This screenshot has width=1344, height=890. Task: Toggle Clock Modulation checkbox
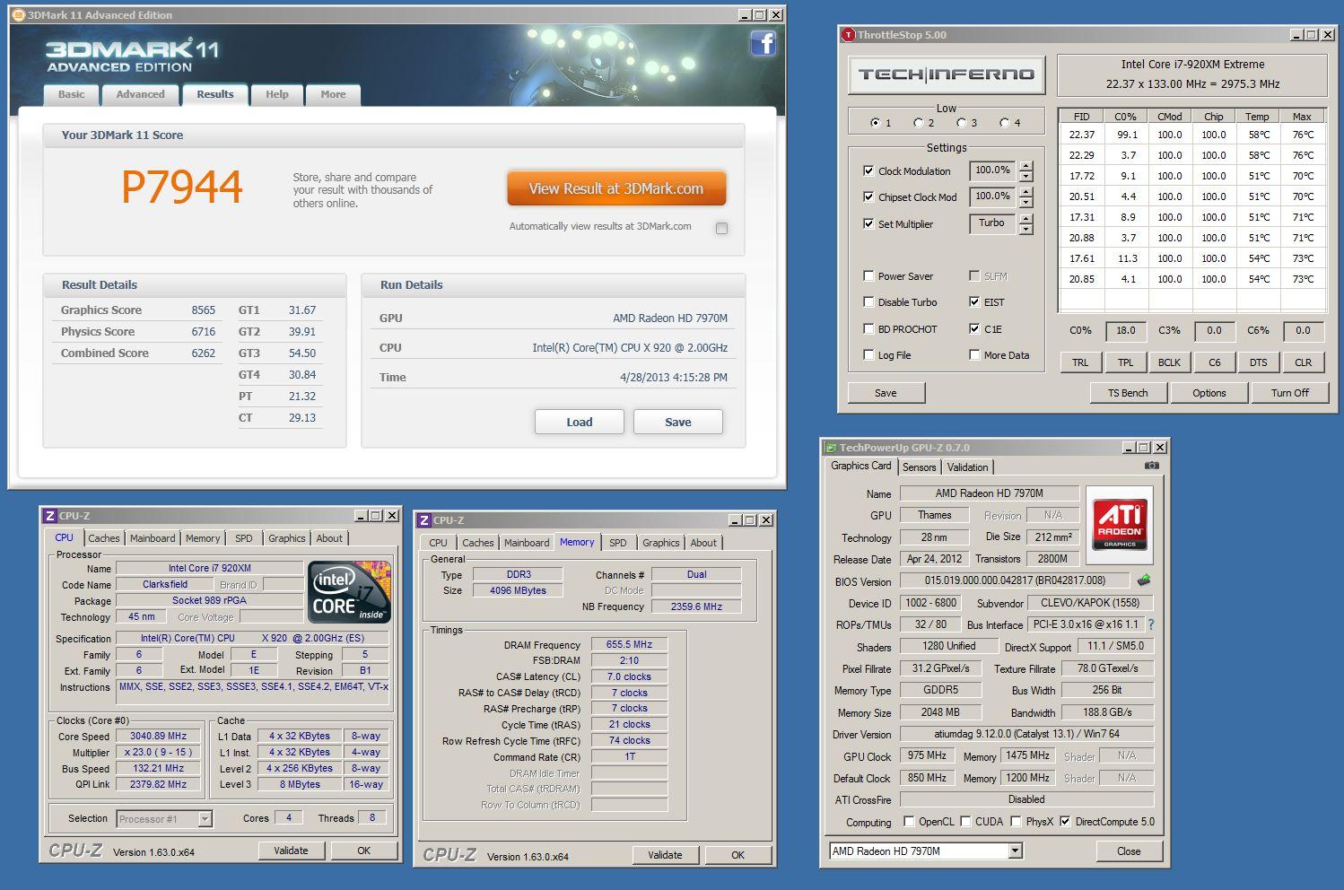pos(868,170)
